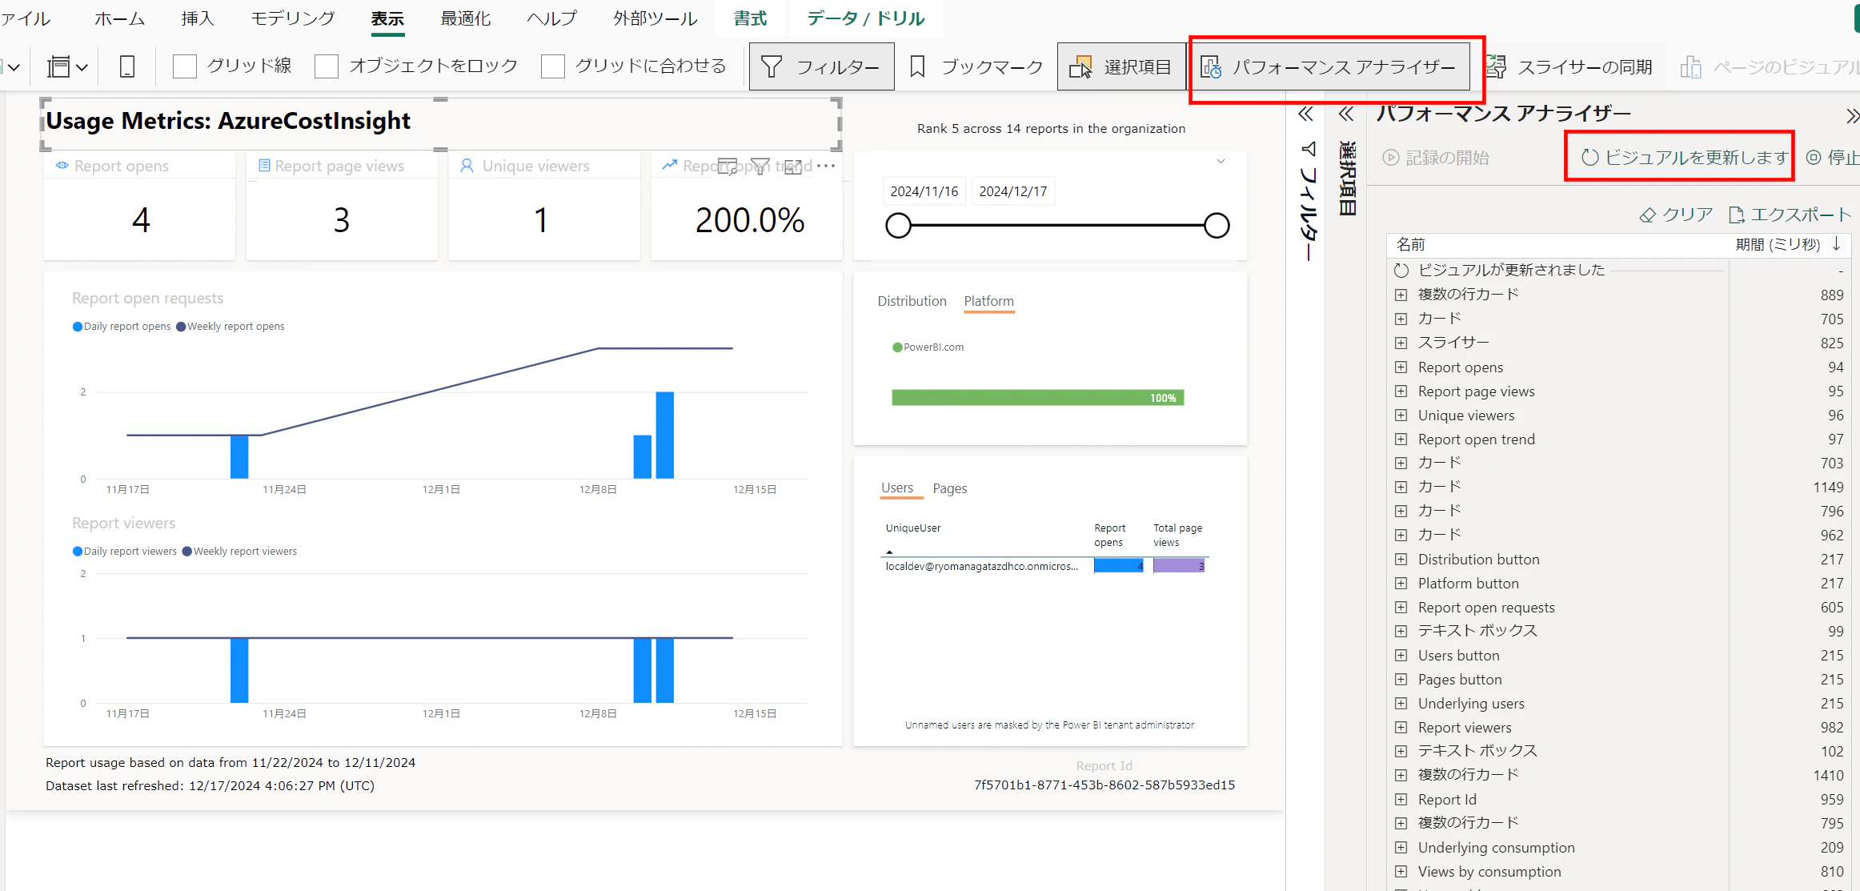This screenshot has height=891, width=1860.
Task: Open page view dropdown arrow
Action: 82,67
